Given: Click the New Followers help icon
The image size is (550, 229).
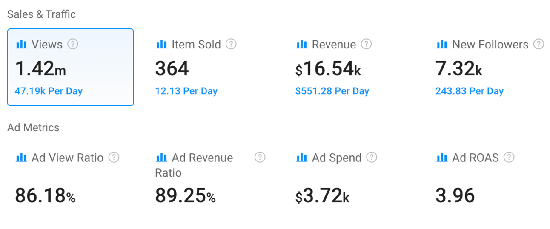Looking at the screenshot, I should 539,44.
